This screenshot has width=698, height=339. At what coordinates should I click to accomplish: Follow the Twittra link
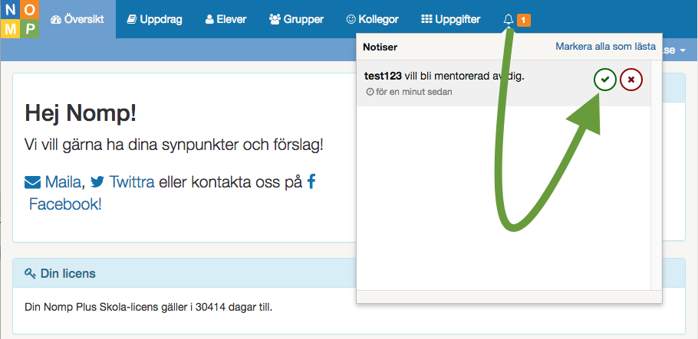(x=132, y=182)
